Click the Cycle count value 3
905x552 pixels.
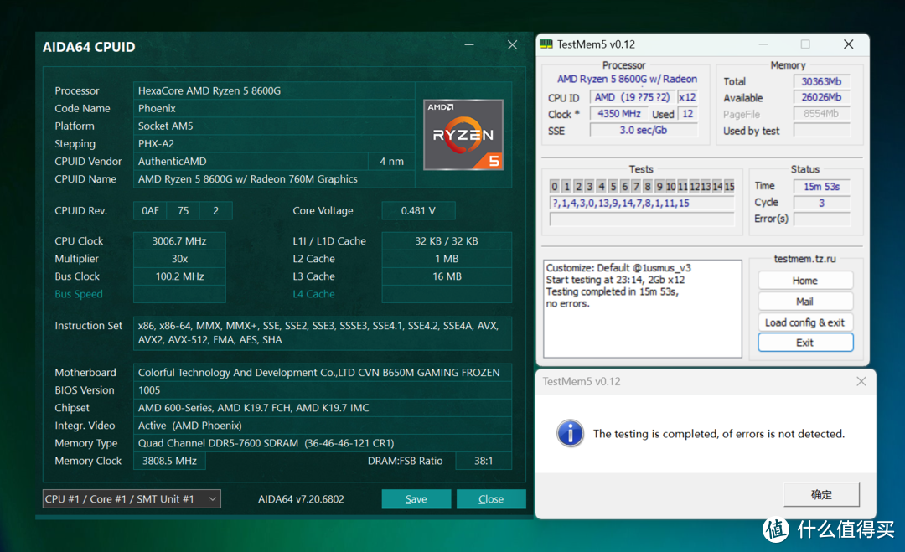coord(821,203)
